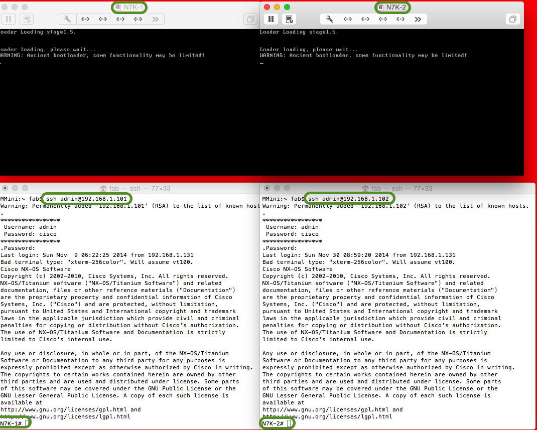Click 'Password: cisco' in right terminal

point(292,234)
